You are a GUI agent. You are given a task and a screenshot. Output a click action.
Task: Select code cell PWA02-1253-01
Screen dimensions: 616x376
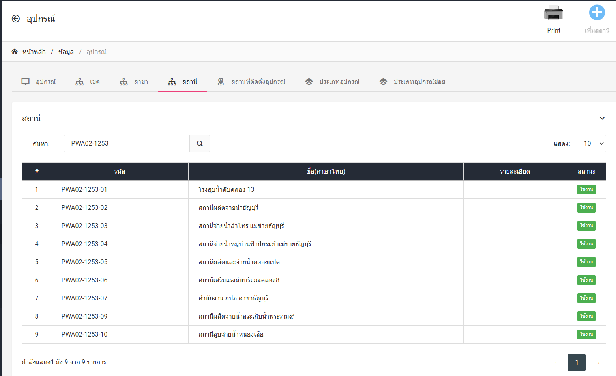click(120, 190)
